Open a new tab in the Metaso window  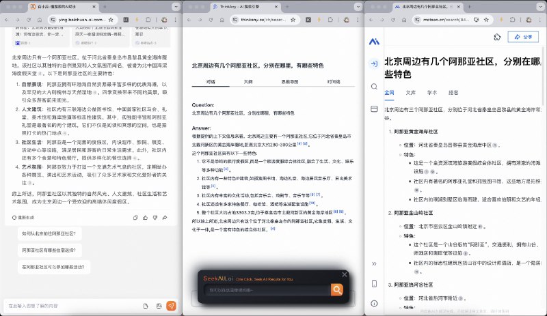point(469,7)
